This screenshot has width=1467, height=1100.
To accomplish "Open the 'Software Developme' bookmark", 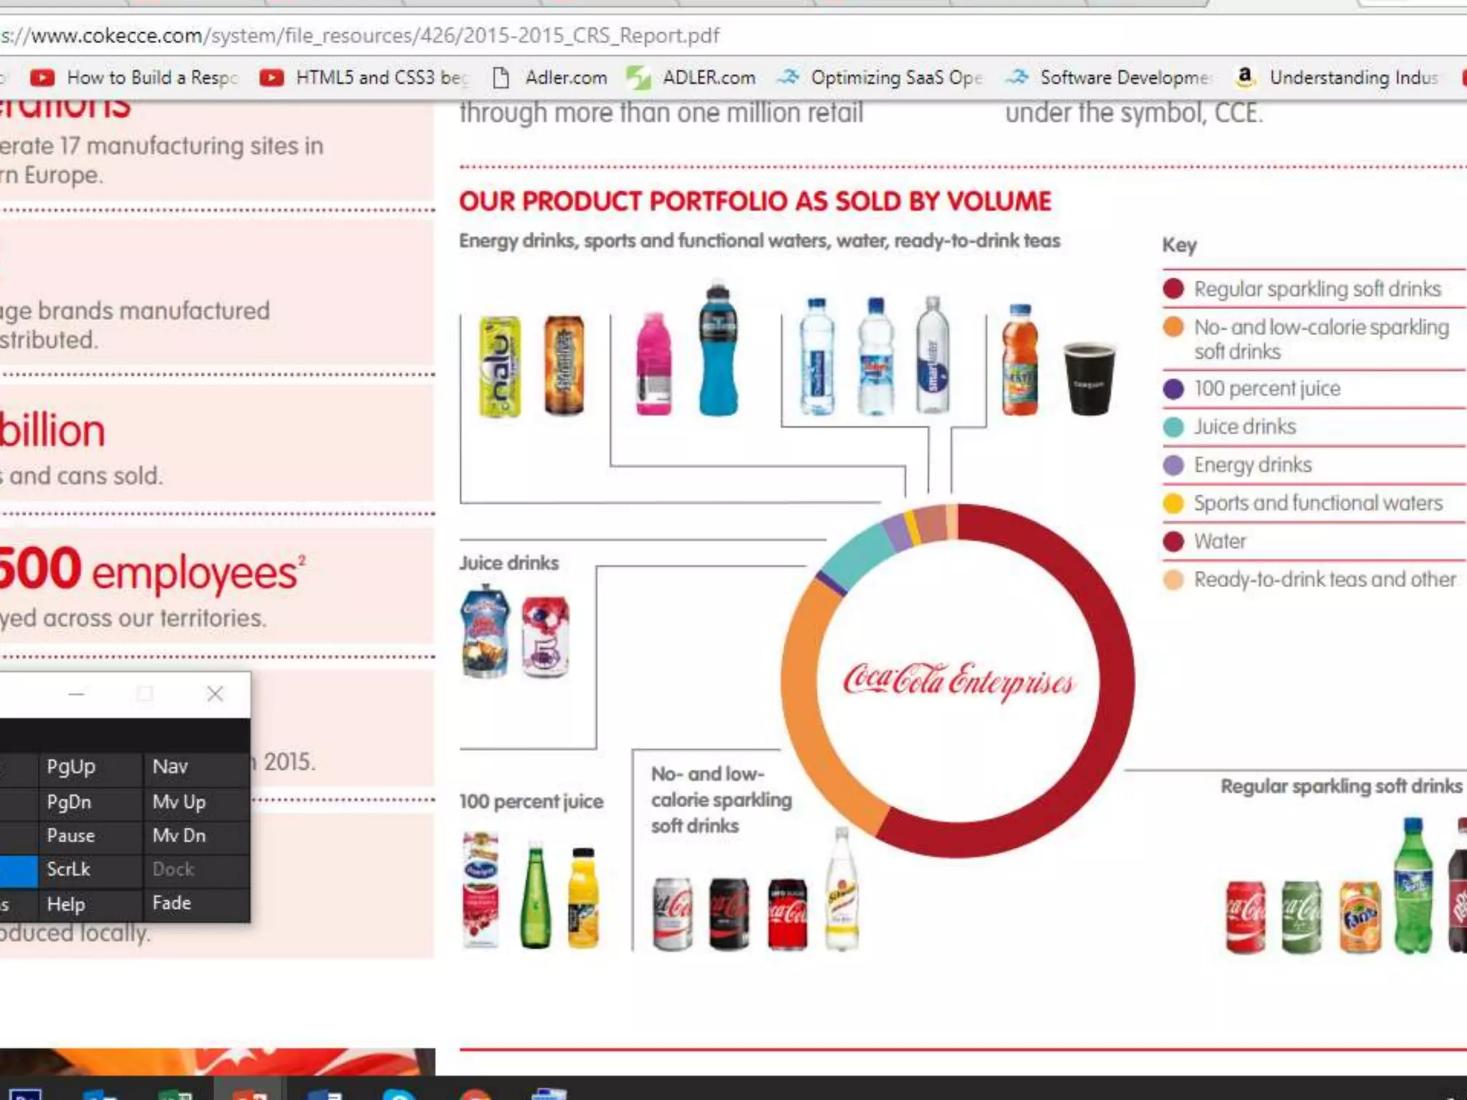I will click(x=1110, y=77).
